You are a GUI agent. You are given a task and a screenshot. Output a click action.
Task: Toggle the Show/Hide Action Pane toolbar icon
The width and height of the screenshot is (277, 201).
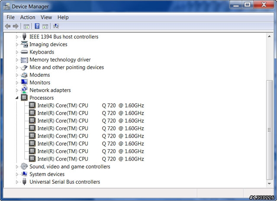pos(45,26)
